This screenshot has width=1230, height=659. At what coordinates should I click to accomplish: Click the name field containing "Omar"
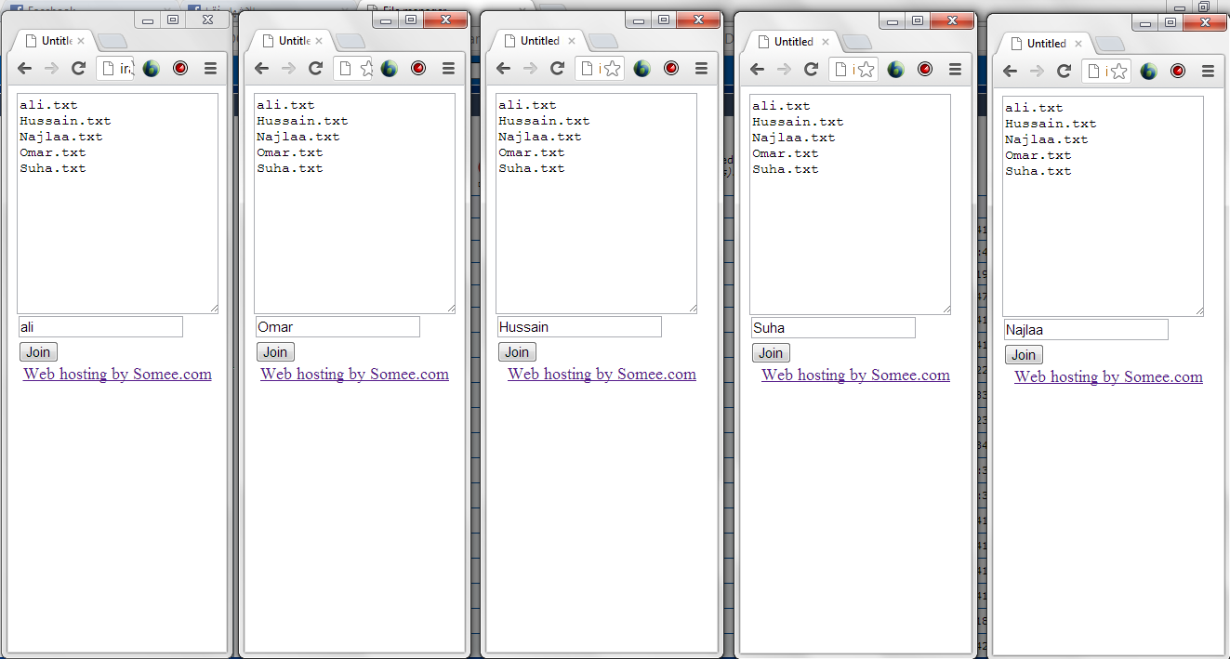tap(337, 327)
